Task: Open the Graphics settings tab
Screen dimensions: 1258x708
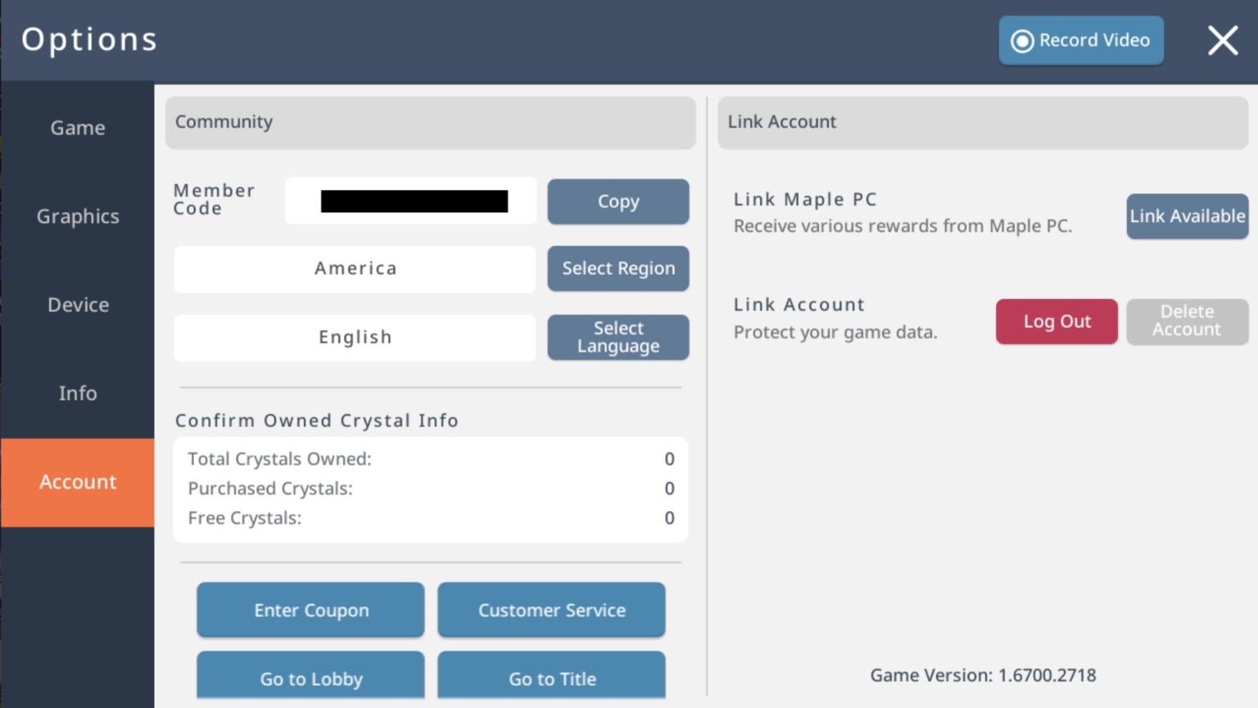Action: click(77, 216)
